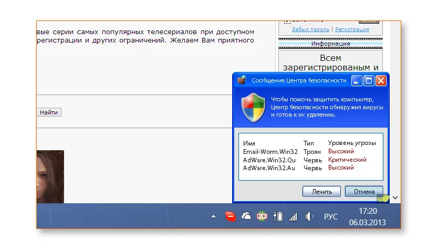Open the Забыл пароль link

pyautogui.click(x=310, y=29)
